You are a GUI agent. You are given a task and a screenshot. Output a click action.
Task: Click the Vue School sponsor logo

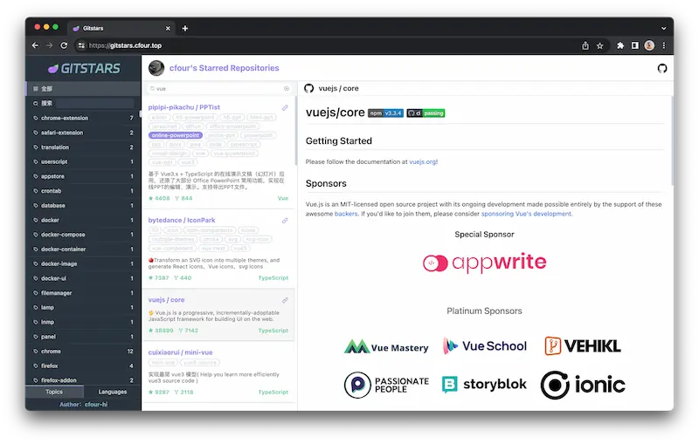(485, 346)
